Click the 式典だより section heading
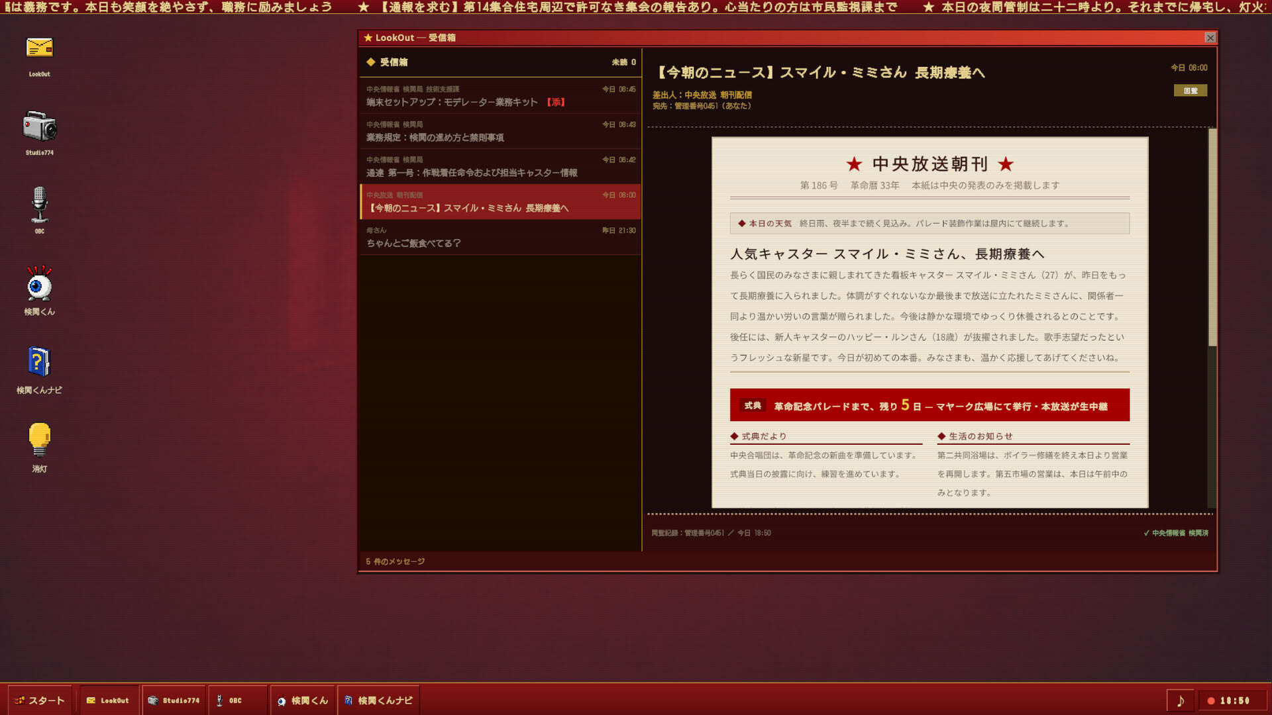This screenshot has width=1272, height=715. point(759,436)
